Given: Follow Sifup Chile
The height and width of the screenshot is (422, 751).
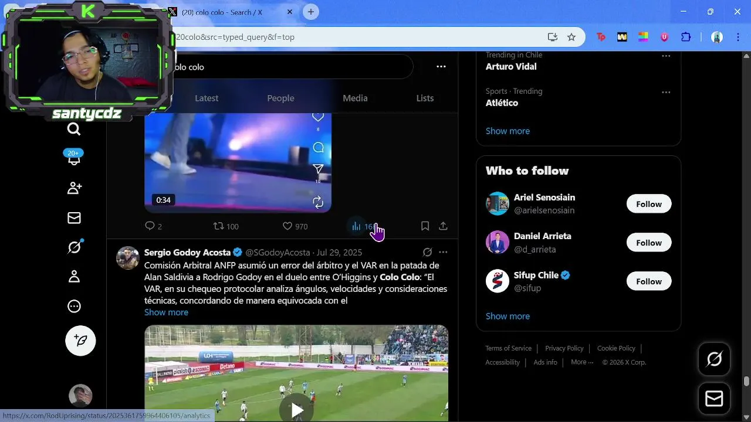Looking at the screenshot, I should [649, 281].
